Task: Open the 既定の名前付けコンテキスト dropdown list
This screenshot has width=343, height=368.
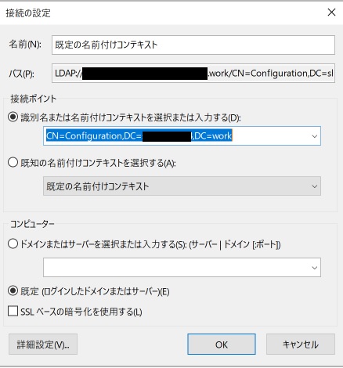Action: pyautogui.click(x=182, y=186)
